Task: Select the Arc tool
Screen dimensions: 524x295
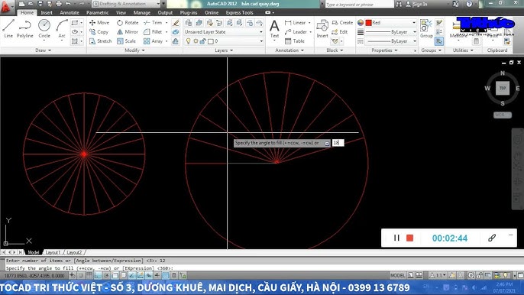Action: [x=62, y=29]
